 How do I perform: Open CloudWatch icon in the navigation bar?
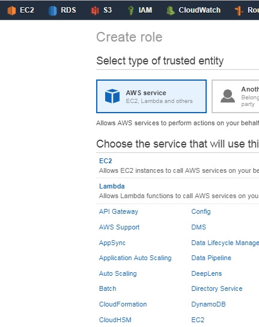click(x=171, y=10)
